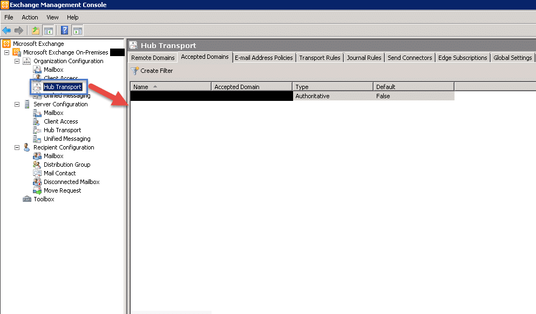Image resolution: width=536 pixels, height=314 pixels.
Task: Click the Recipient Configuration user icon
Action: coord(26,147)
